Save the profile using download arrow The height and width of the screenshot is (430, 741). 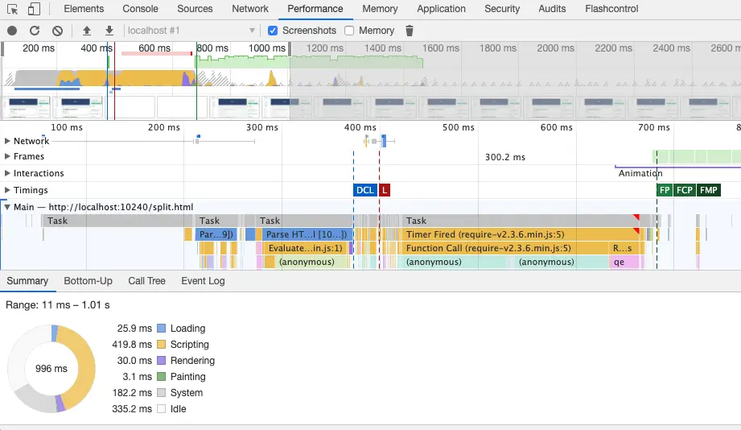pyautogui.click(x=109, y=31)
